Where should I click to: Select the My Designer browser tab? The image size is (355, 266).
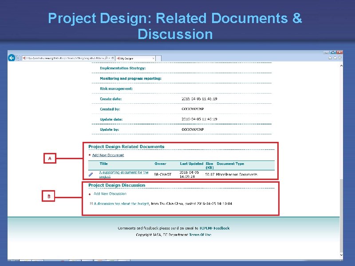coord(133,58)
